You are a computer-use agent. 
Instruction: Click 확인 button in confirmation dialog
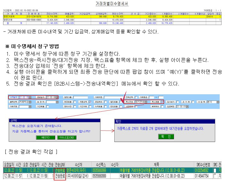coord(166,137)
